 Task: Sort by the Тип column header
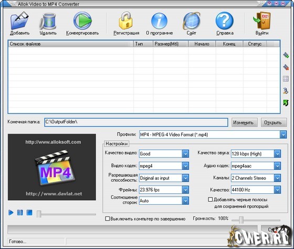pyautogui.click(x=143, y=44)
